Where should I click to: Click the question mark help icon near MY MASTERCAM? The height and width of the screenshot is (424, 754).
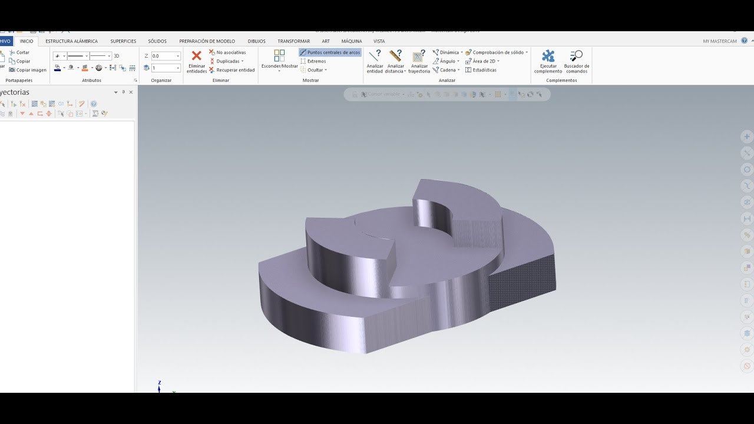point(745,41)
